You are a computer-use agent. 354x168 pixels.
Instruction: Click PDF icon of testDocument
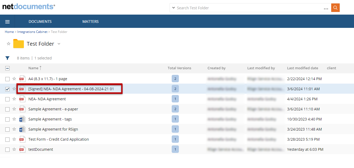tap(22, 149)
